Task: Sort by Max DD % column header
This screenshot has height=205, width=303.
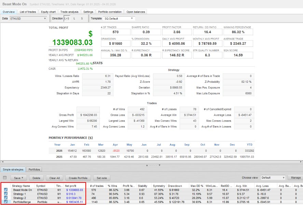Action: (x=196, y=186)
